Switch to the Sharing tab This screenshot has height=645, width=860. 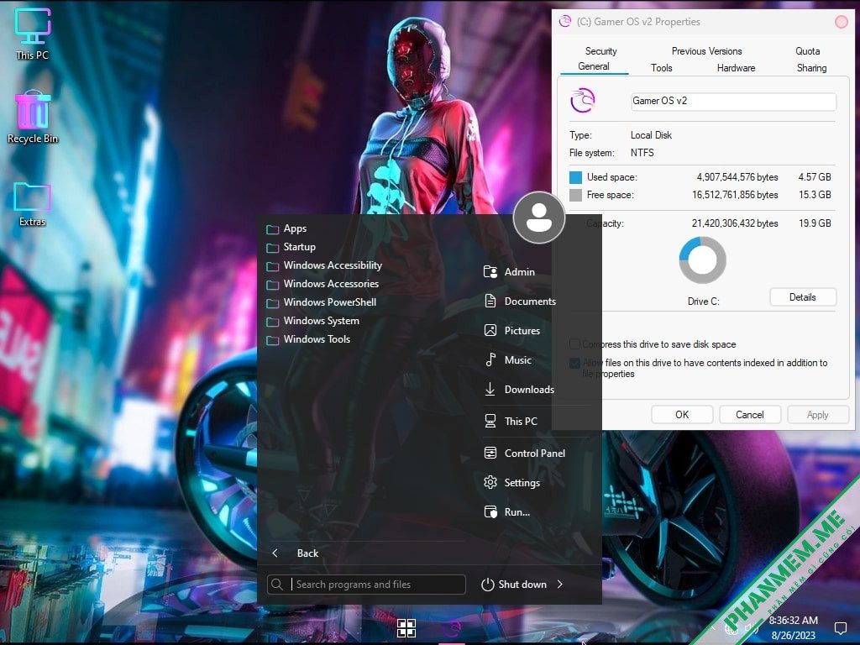(812, 68)
